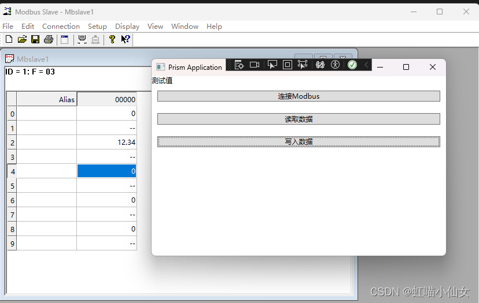Viewport: 479px width, 303px height.
Task: Open the Window menu
Action: 185,27
